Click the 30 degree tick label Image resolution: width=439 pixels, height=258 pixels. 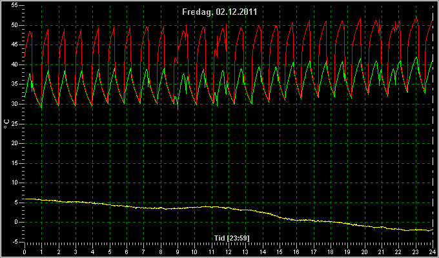pyautogui.click(x=15, y=104)
